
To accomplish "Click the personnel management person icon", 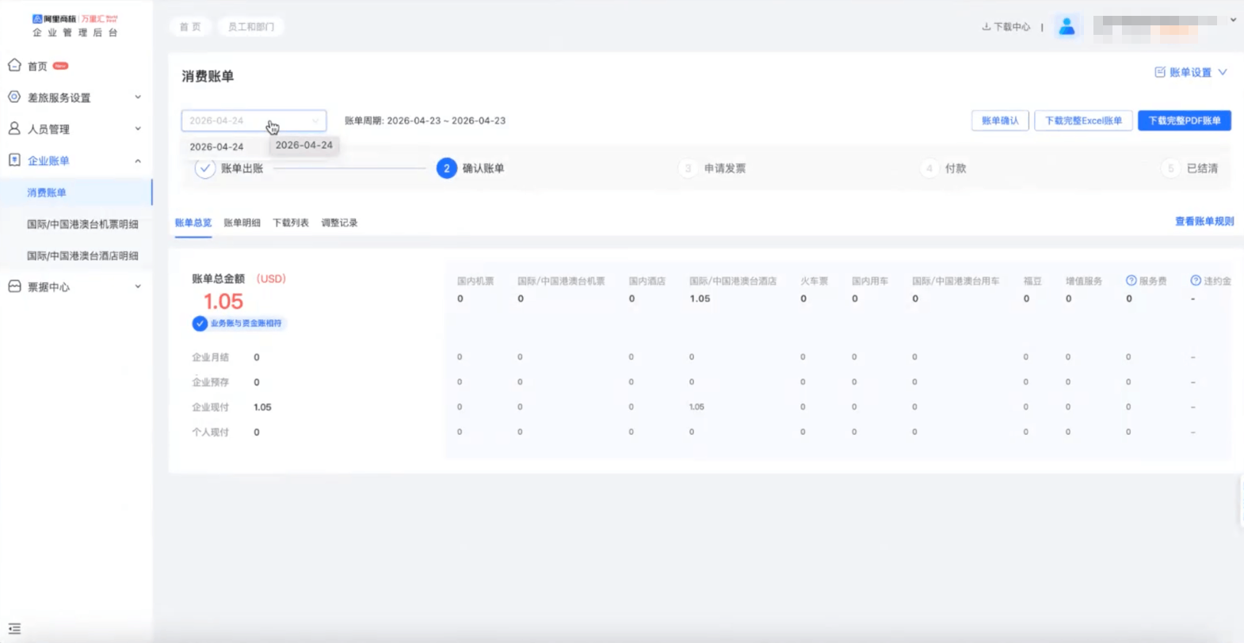I will coord(14,128).
